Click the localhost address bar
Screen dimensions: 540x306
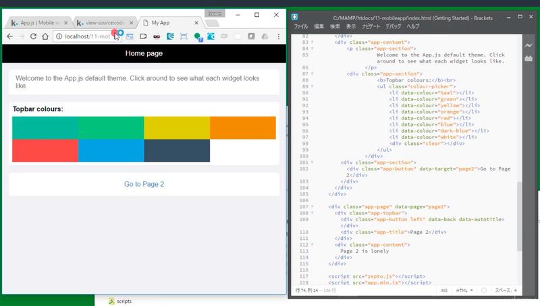coord(87,36)
